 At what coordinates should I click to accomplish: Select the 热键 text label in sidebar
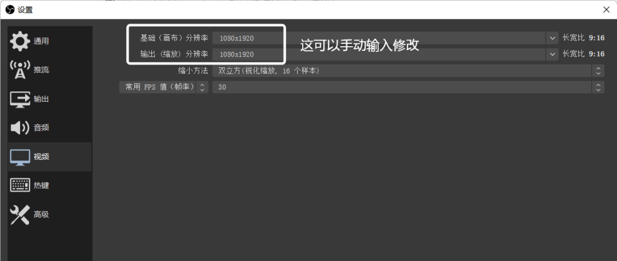coord(41,186)
